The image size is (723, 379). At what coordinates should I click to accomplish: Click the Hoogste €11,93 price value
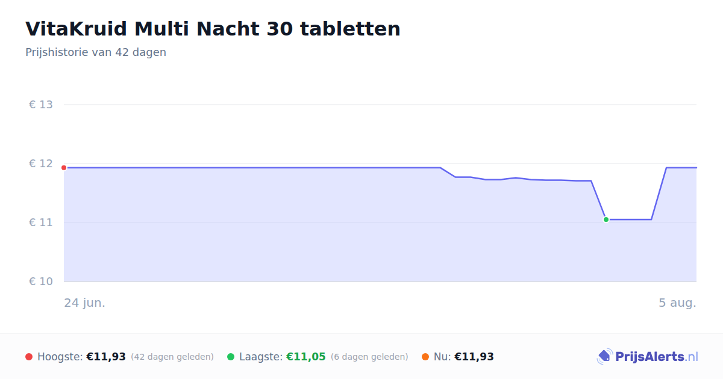[106, 357]
